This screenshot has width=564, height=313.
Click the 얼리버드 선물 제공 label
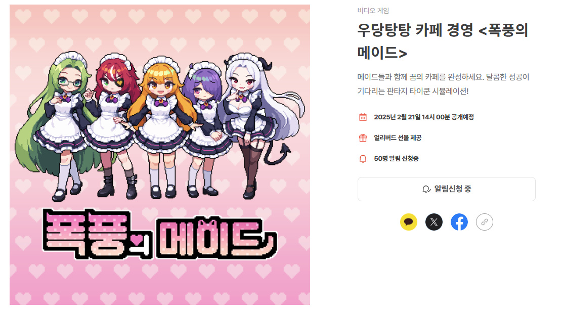pos(398,138)
